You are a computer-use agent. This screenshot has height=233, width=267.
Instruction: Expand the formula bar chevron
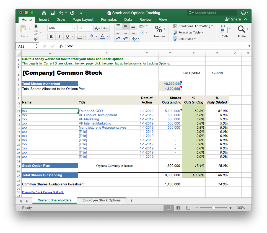click(249, 46)
